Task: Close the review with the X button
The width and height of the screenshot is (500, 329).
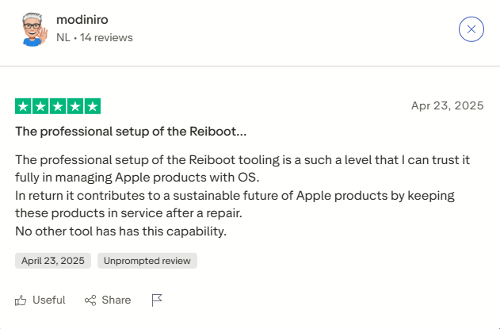Action: pos(471,29)
